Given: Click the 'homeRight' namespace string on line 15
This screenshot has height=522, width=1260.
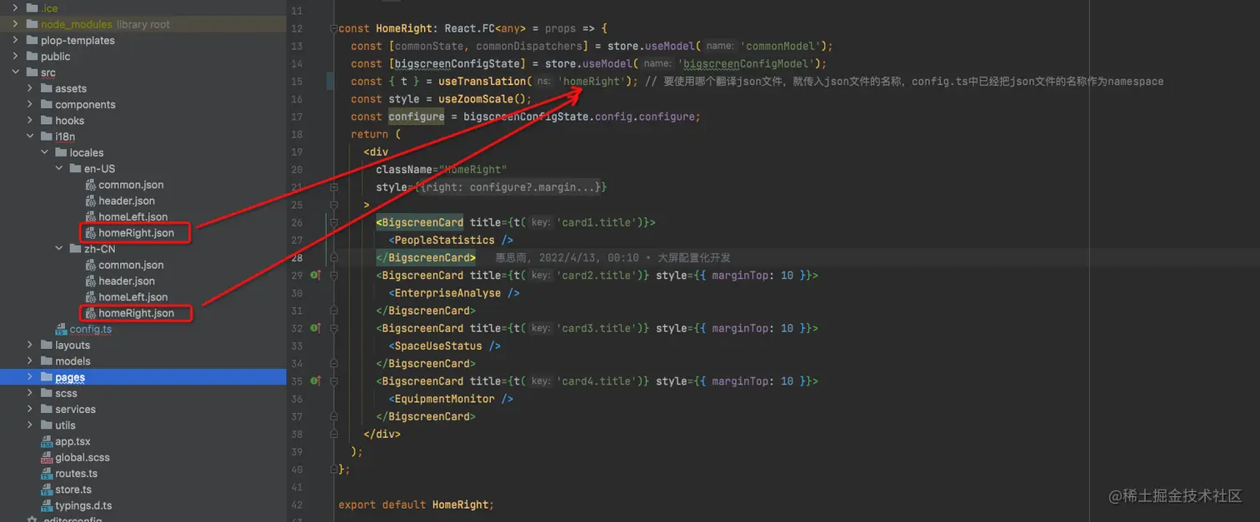Looking at the screenshot, I should click(x=590, y=82).
